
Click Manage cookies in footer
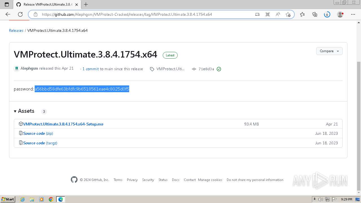[x=210, y=180]
